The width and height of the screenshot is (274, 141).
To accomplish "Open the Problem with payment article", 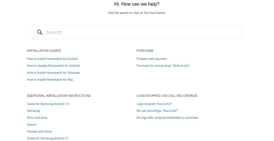I will 152,59.
